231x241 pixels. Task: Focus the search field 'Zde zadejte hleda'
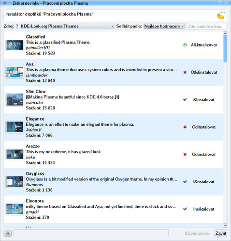[x=207, y=26]
